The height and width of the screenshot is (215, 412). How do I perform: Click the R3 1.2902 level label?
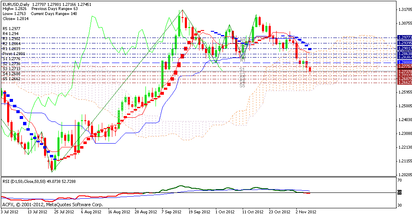click(x=10, y=38)
